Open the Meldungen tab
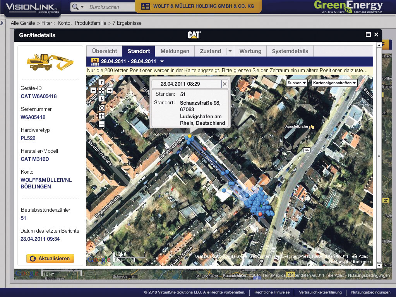Image resolution: width=396 pixels, height=297 pixels. point(175,51)
